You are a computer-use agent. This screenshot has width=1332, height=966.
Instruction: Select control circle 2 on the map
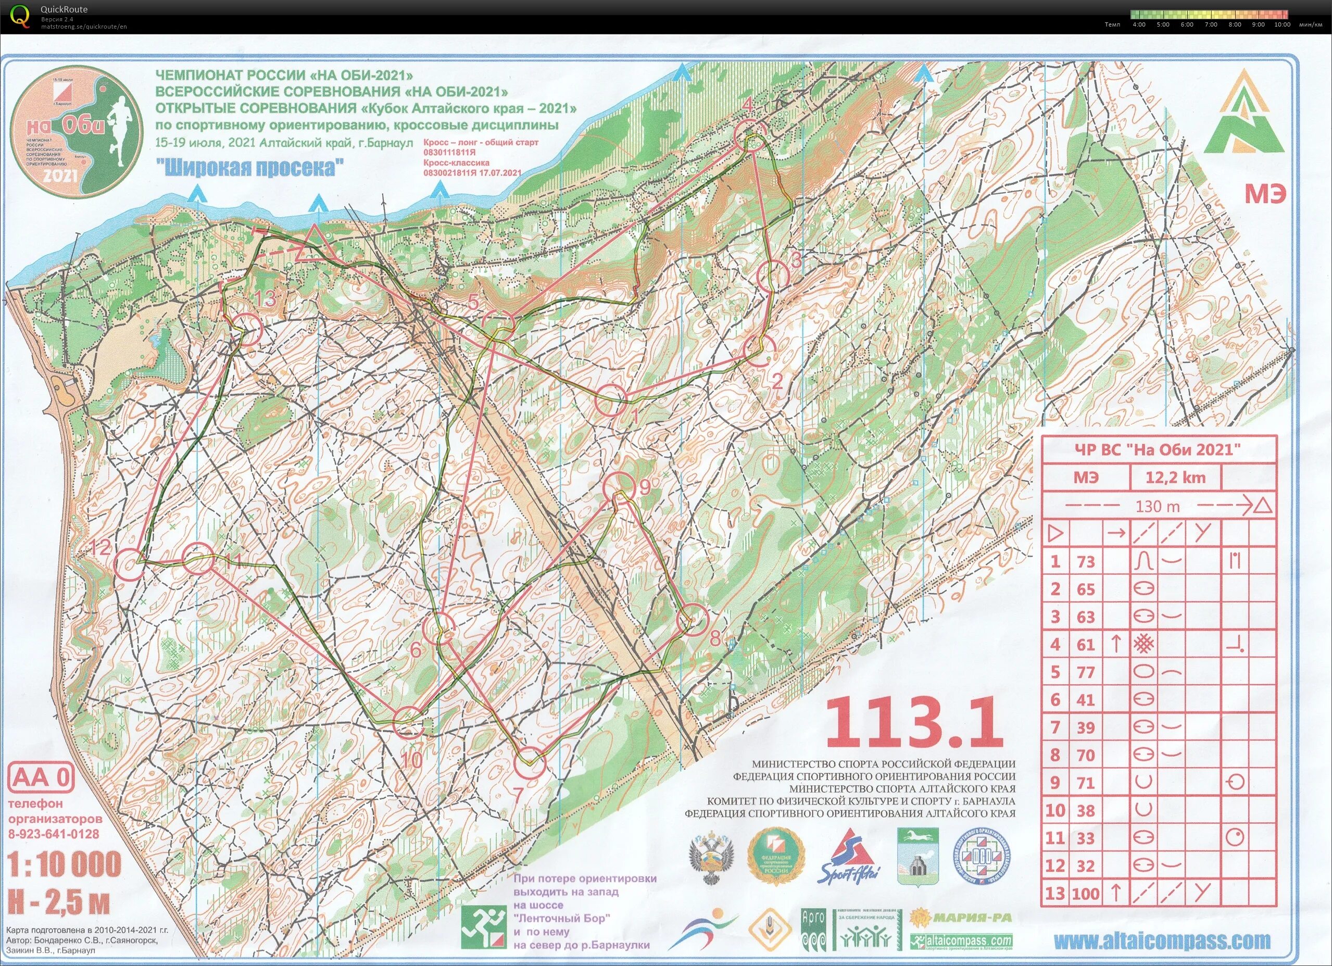(x=759, y=350)
